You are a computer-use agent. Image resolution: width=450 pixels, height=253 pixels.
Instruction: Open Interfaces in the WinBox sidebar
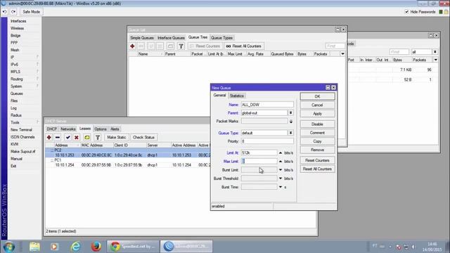(x=18, y=21)
